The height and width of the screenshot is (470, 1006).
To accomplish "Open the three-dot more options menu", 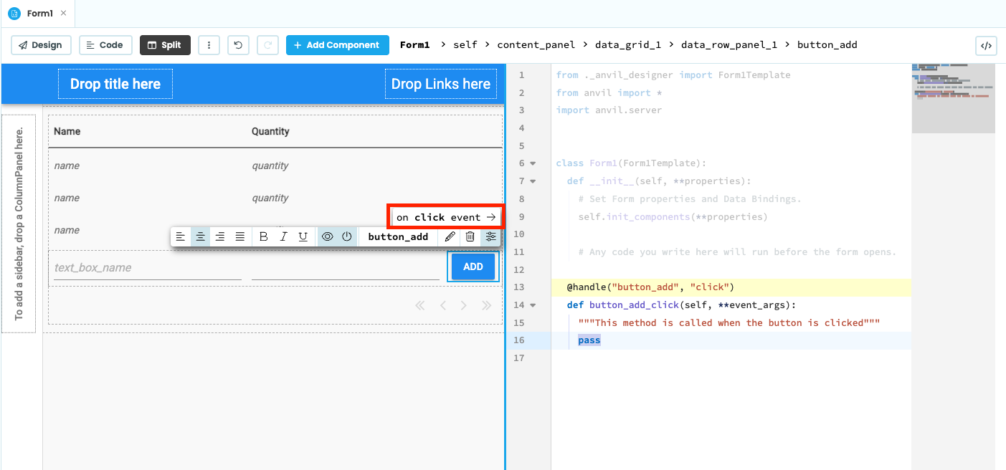I will [209, 45].
